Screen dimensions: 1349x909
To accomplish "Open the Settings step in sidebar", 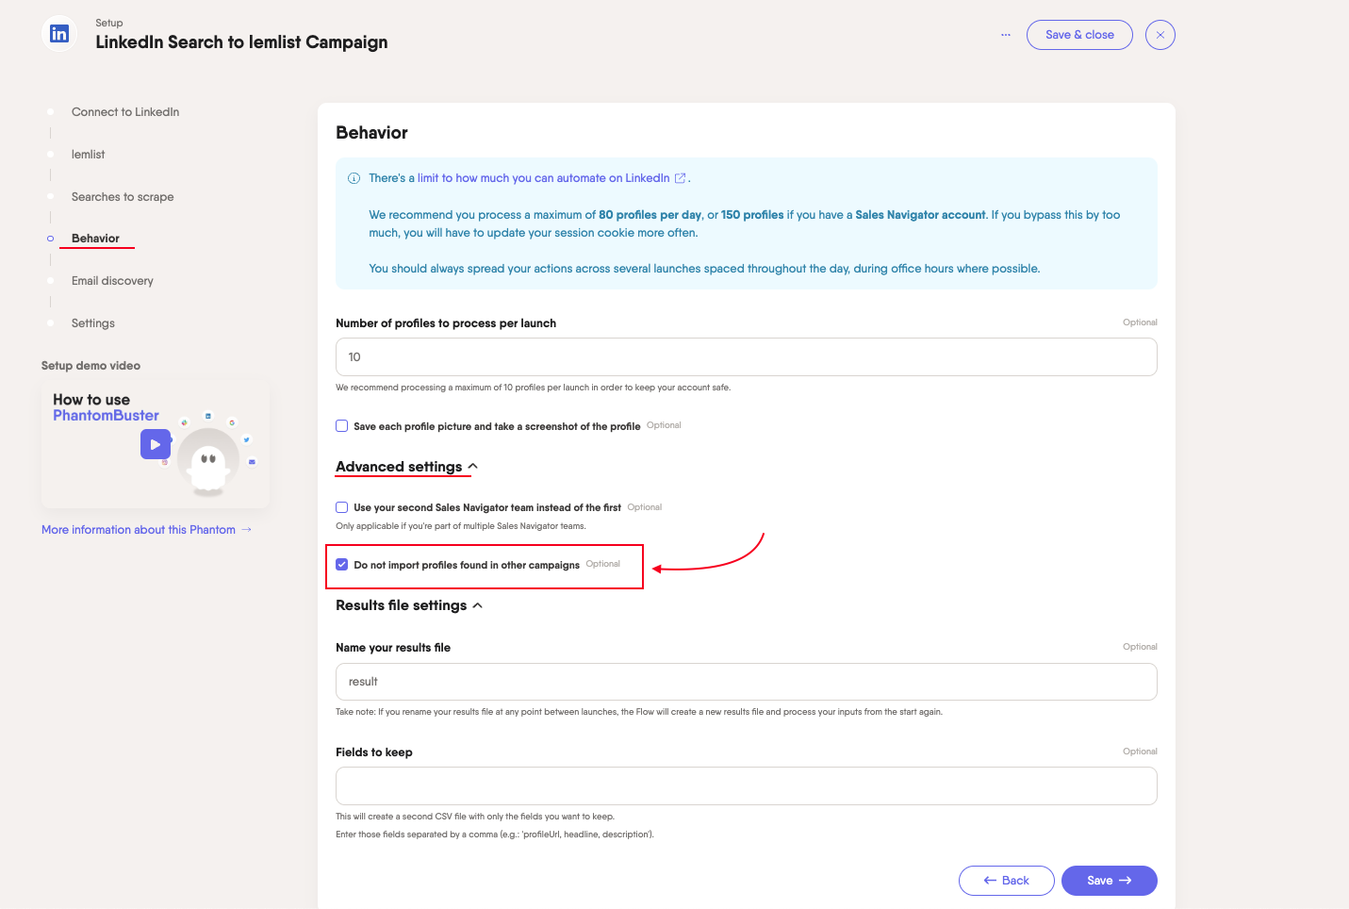I will (x=93, y=323).
